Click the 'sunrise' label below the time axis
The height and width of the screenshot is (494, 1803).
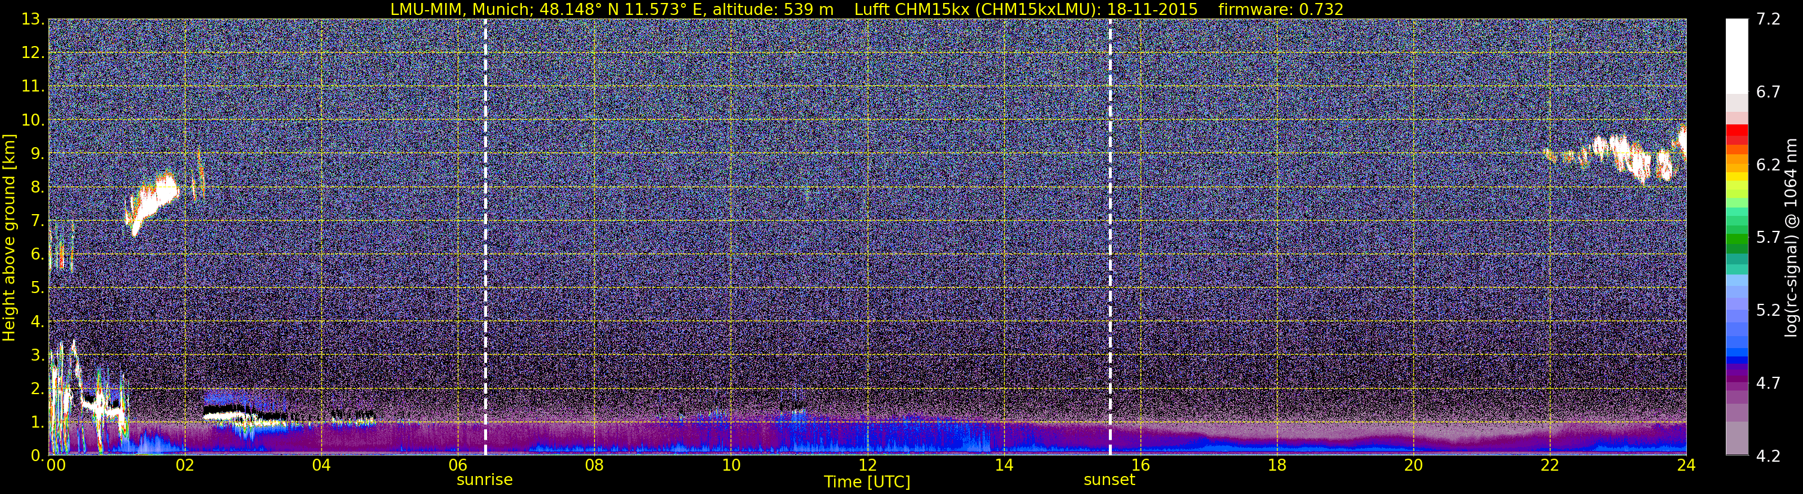point(484,480)
